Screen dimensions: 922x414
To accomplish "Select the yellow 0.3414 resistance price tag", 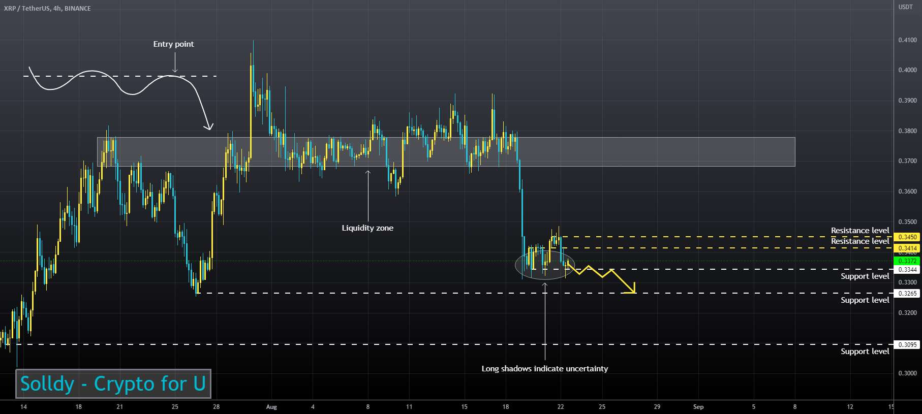I will (907, 248).
